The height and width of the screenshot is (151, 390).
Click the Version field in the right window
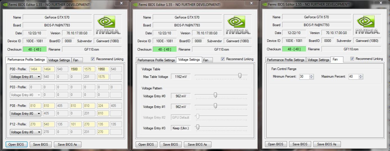(x=336, y=33)
